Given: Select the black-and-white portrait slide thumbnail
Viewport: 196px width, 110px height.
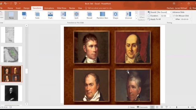Looking at the screenshot, I should [x=12, y=93].
